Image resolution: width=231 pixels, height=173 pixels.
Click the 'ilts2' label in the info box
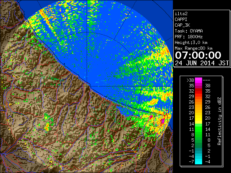click(x=181, y=14)
